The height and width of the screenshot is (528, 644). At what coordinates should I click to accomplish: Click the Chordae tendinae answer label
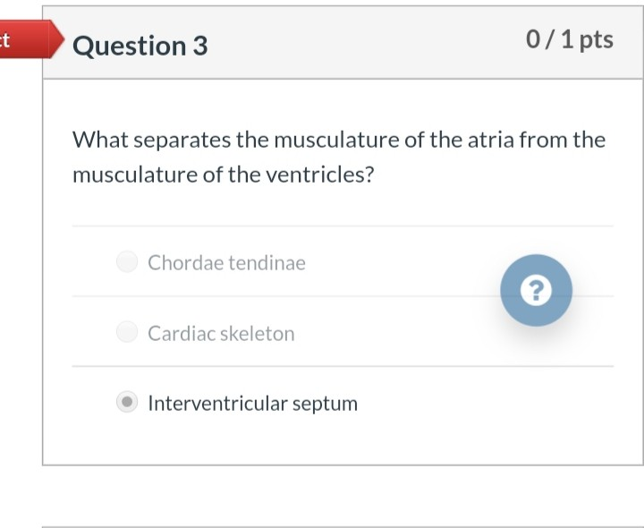(226, 262)
